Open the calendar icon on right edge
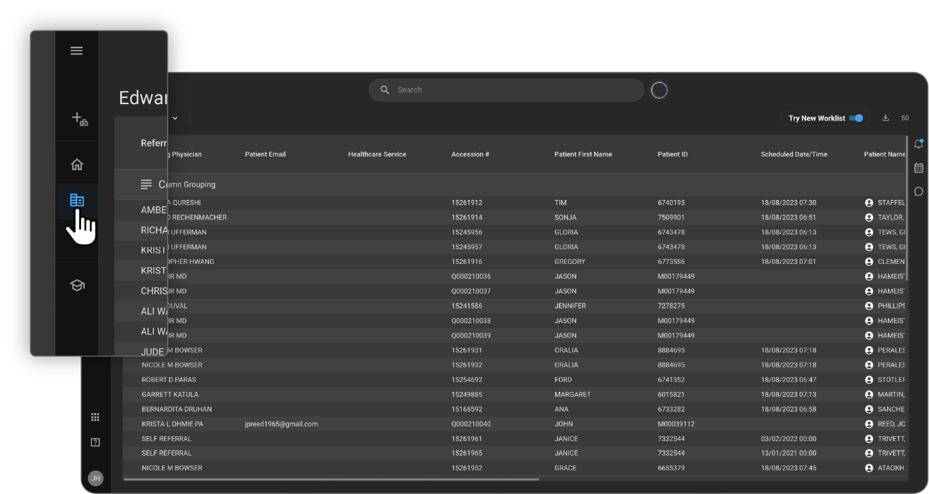Screen dimensions: 929x494 point(918,168)
